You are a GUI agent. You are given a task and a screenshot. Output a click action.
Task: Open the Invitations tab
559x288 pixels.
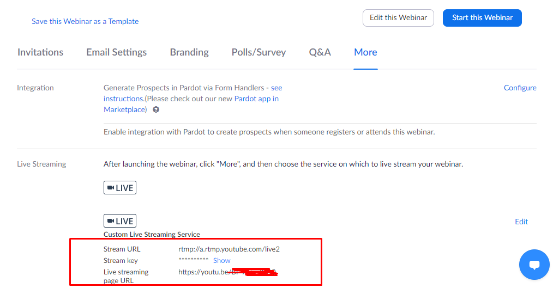tap(40, 52)
